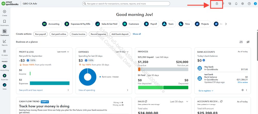Screen dimensions: 258x114
Task: Open the notifications bell
Action: (x=236, y=4)
